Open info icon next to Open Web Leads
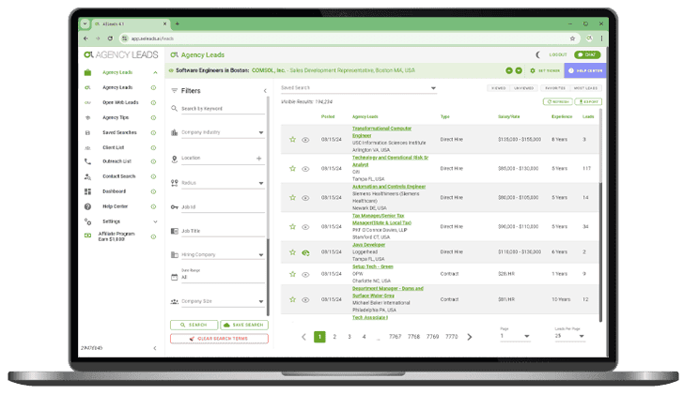The image size is (683, 395). [x=153, y=102]
